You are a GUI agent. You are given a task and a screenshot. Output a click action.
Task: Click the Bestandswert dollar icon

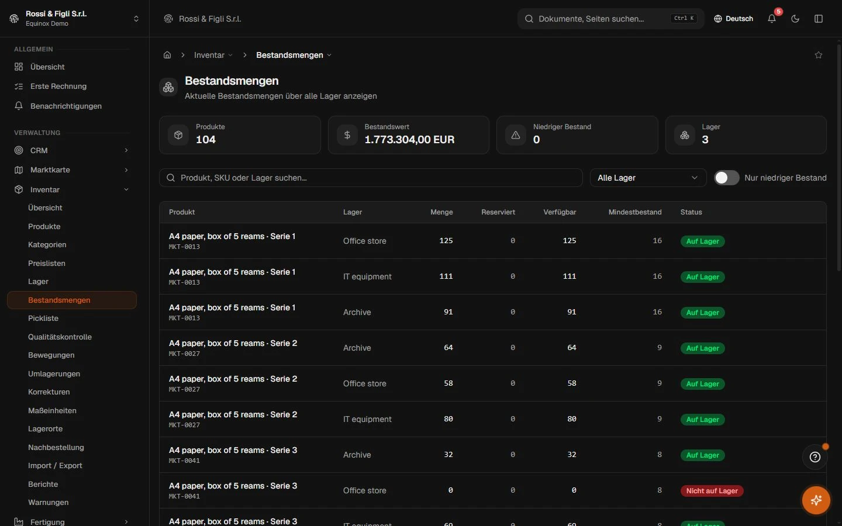pyautogui.click(x=347, y=135)
